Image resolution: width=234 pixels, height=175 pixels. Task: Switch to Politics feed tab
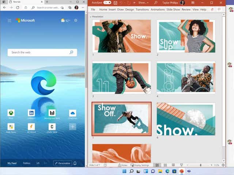27,163
